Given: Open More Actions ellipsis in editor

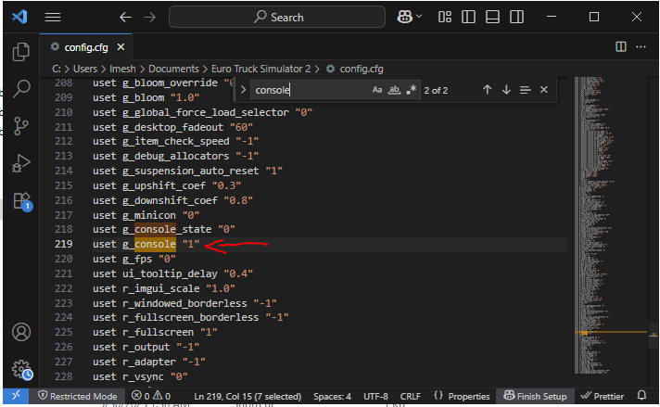Looking at the screenshot, I should (641, 46).
